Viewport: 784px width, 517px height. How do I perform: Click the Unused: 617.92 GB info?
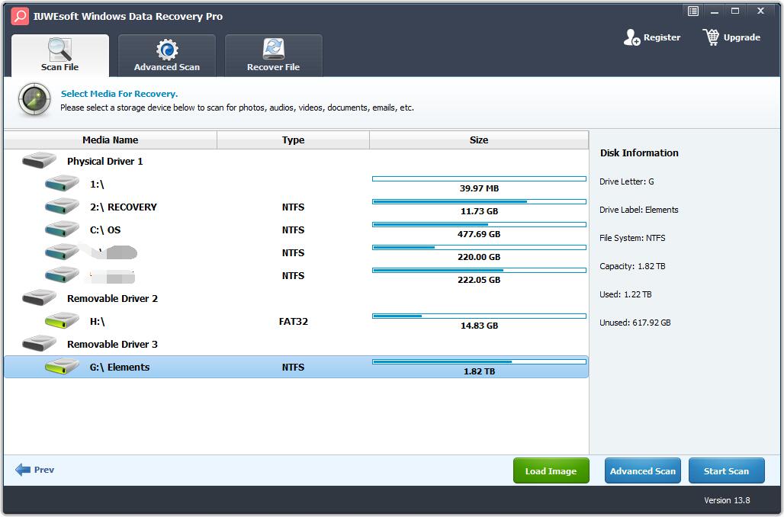[635, 323]
